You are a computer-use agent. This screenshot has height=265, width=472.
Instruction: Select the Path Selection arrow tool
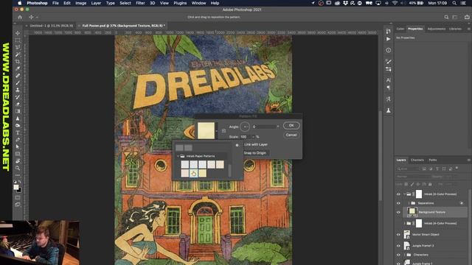18,146
